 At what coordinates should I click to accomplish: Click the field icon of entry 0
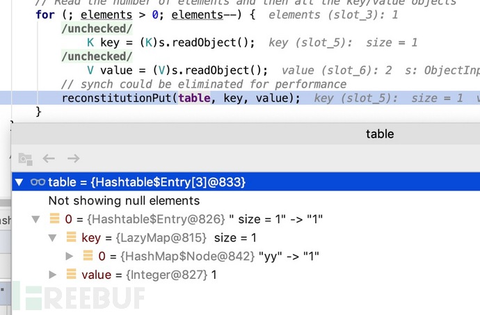click(x=55, y=219)
